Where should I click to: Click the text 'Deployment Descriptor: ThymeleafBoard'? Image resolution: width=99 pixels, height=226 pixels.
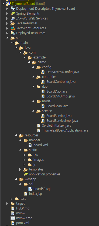(46, 8)
